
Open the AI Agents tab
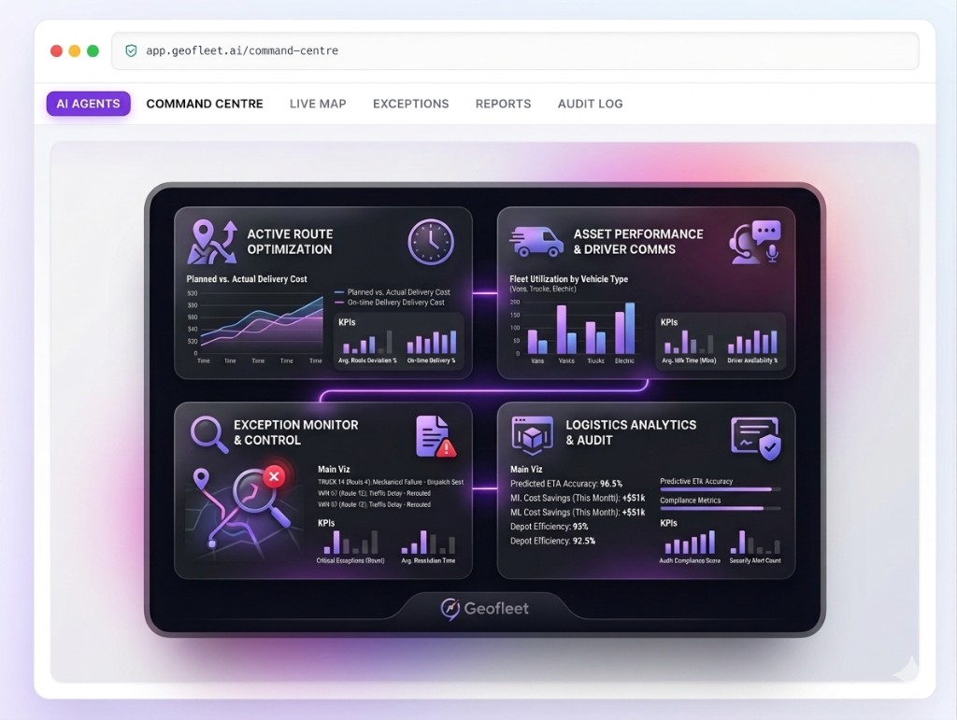[89, 104]
